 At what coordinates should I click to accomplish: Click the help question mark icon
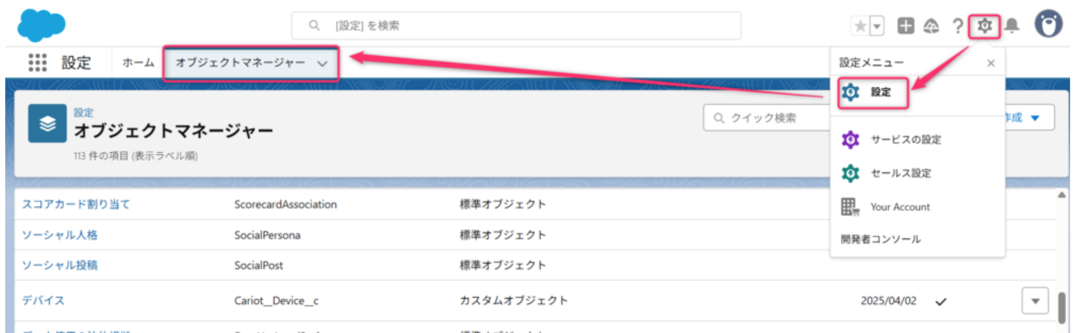point(958,25)
